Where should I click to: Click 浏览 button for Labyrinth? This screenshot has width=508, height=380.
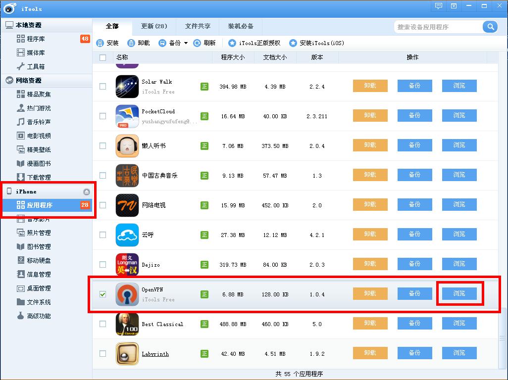pos(459,353)
